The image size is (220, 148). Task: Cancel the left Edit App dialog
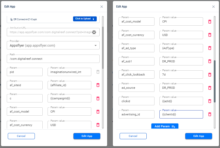(21, 136)
